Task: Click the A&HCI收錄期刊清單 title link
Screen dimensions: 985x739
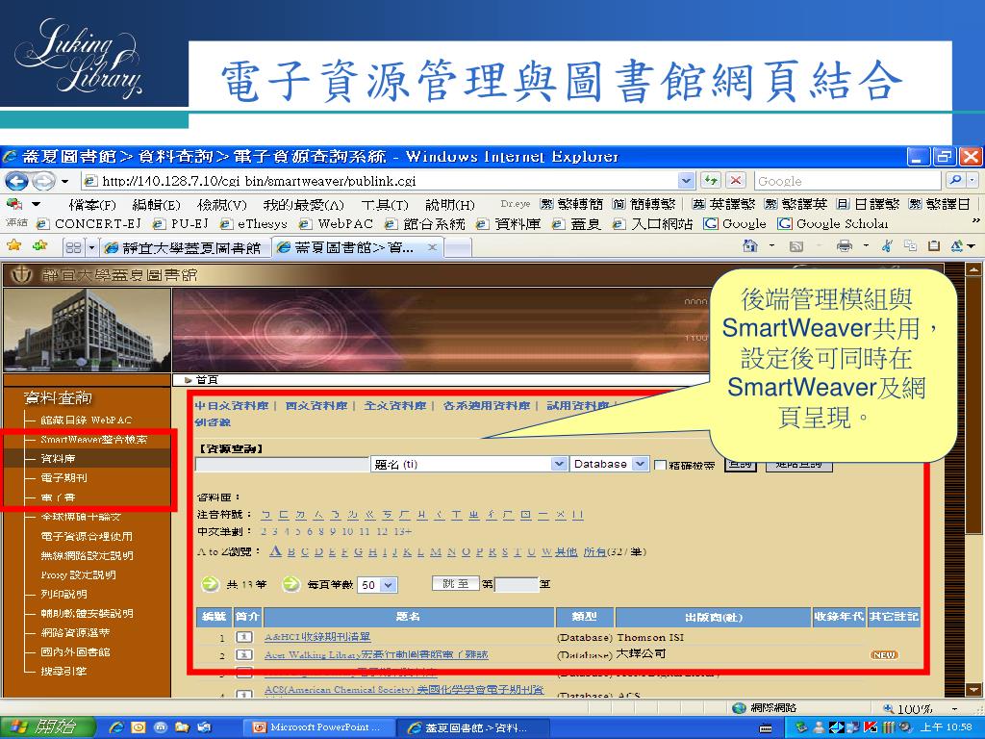Action: 317,637
